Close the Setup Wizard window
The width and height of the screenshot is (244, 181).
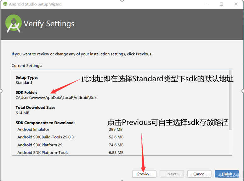[236, 4]
